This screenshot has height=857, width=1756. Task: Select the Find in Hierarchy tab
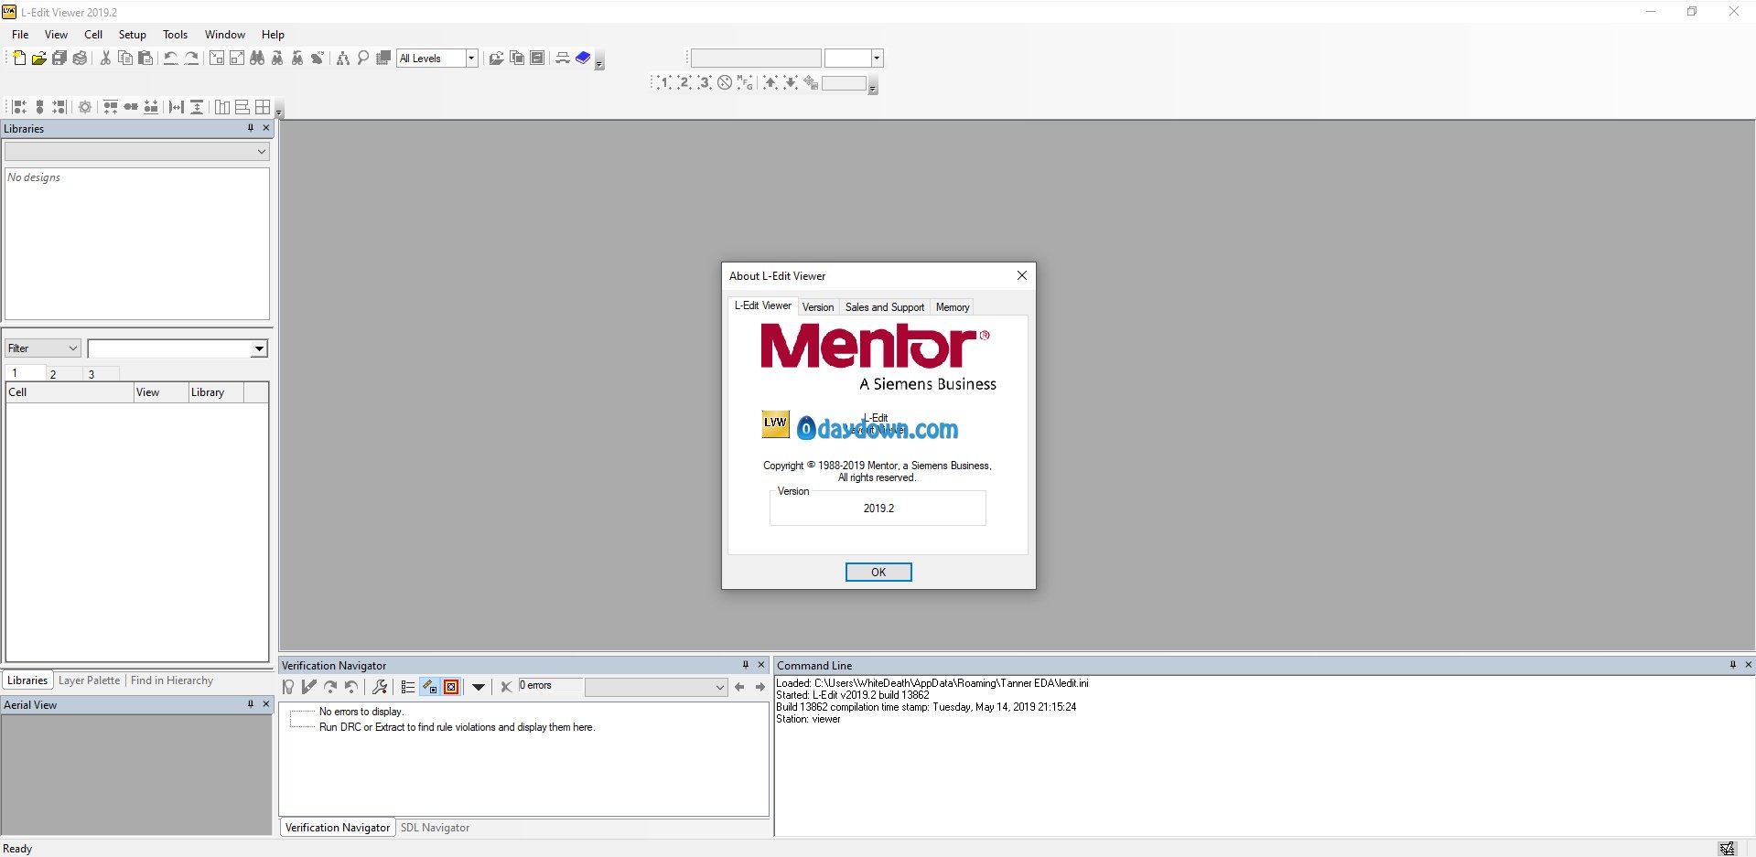pyautogui.click(x=172, y=680)
